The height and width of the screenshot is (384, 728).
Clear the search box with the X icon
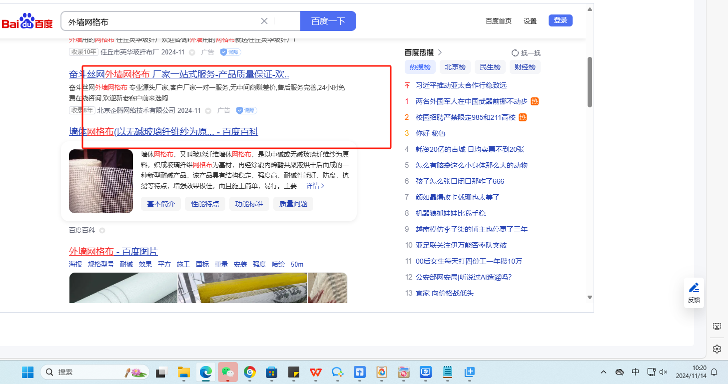coord(264,21)
